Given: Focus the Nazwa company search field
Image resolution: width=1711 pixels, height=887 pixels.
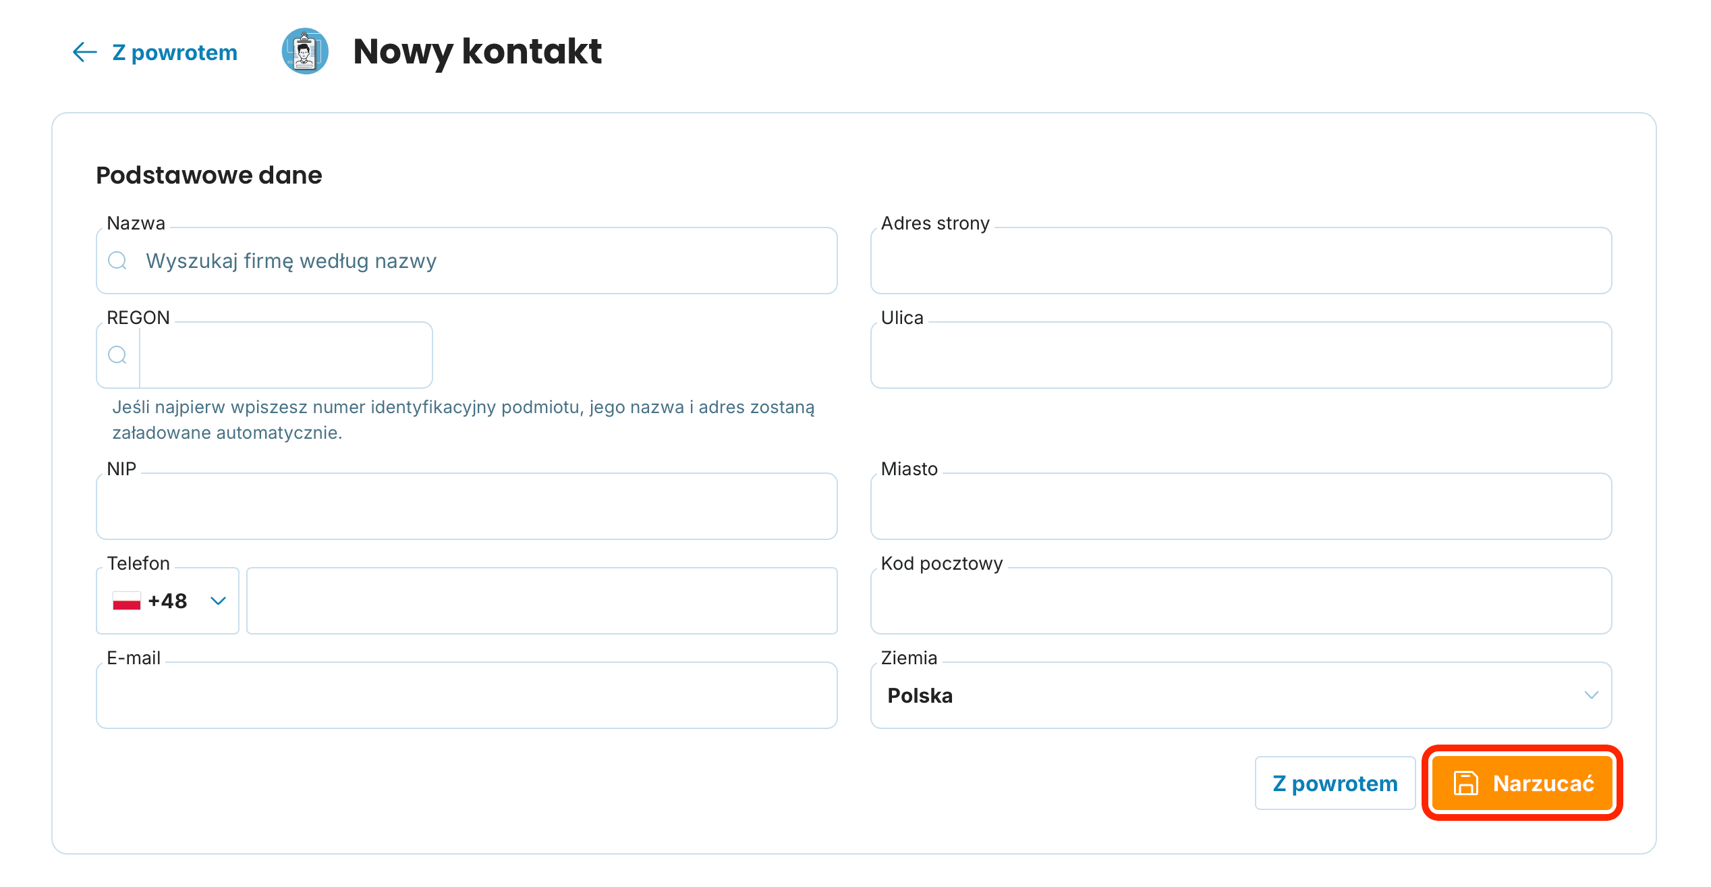Looking at the screenshot, I should [x=467, y=261].
